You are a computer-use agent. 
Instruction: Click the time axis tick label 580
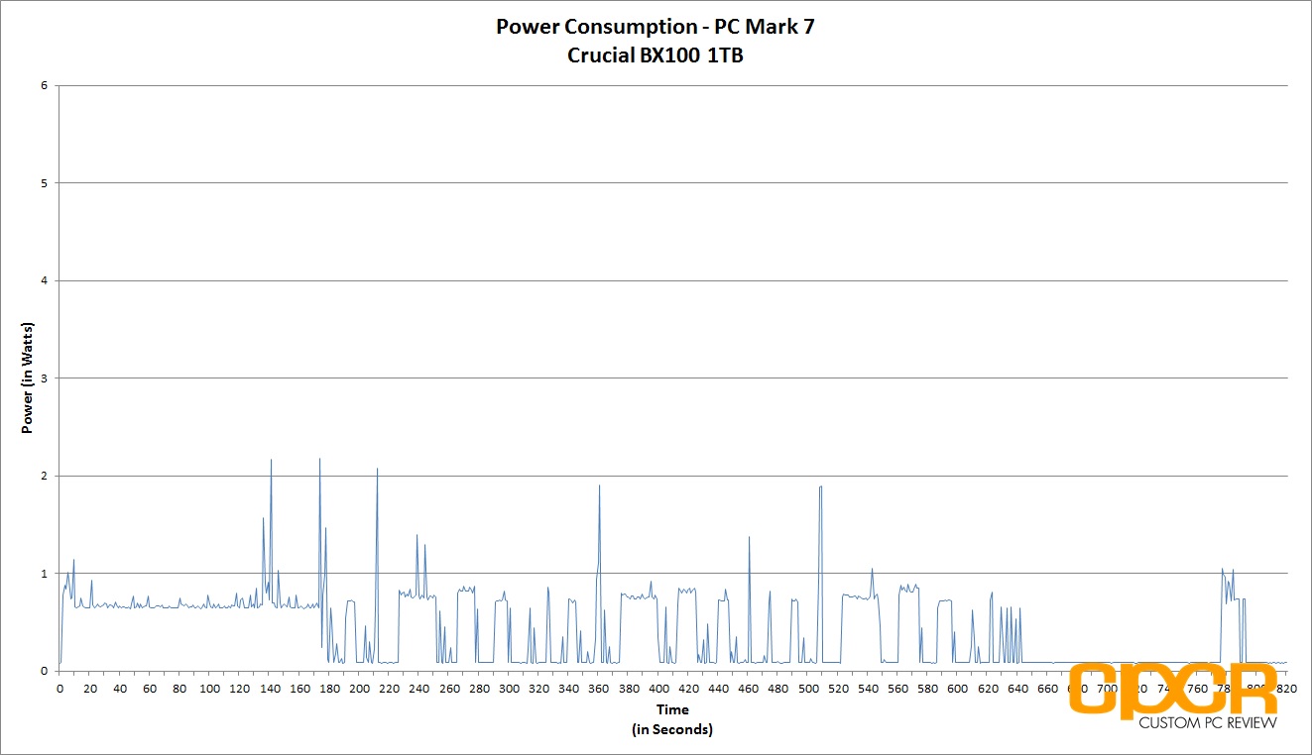click(x=928, y=688)
